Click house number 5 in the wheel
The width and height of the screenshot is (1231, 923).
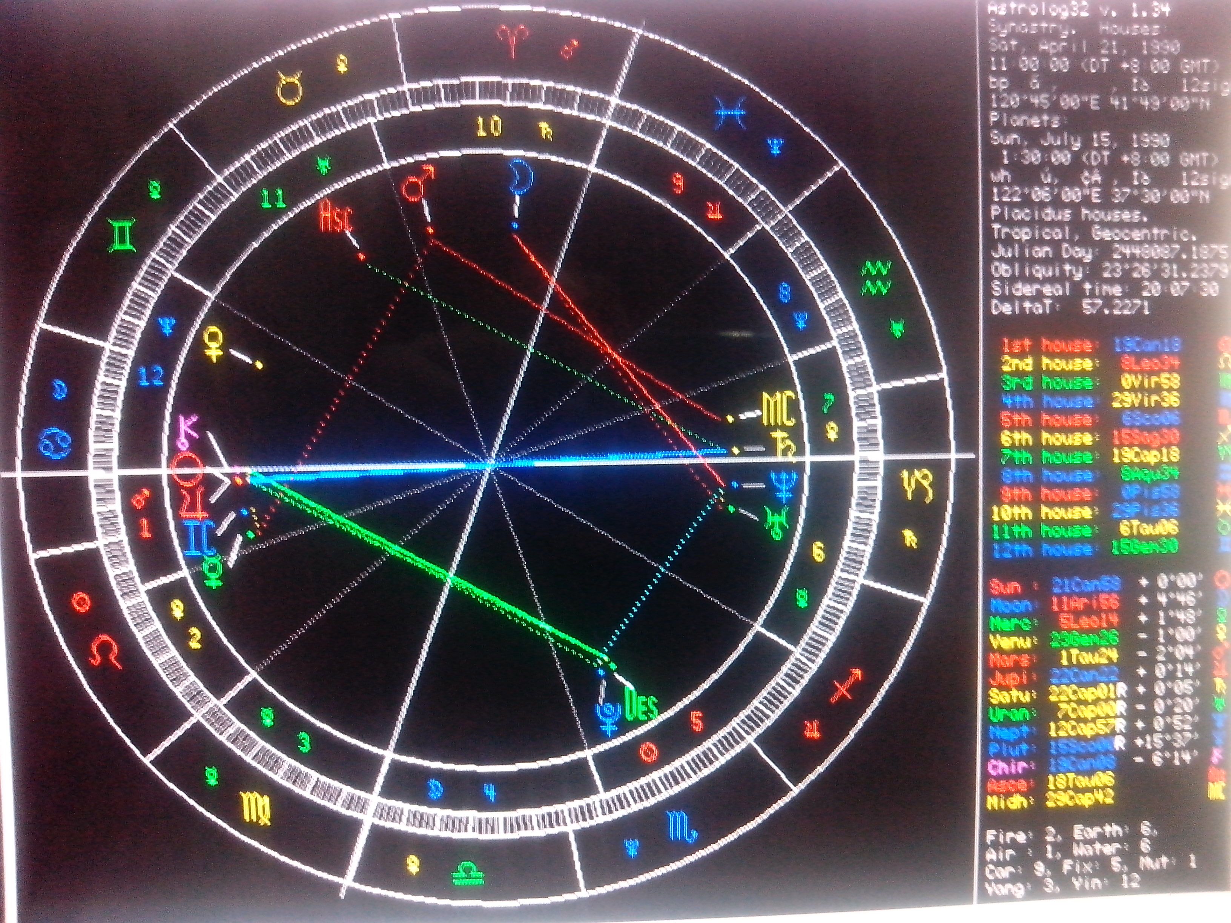696,722
